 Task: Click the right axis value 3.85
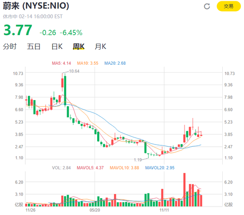point(228,134)
